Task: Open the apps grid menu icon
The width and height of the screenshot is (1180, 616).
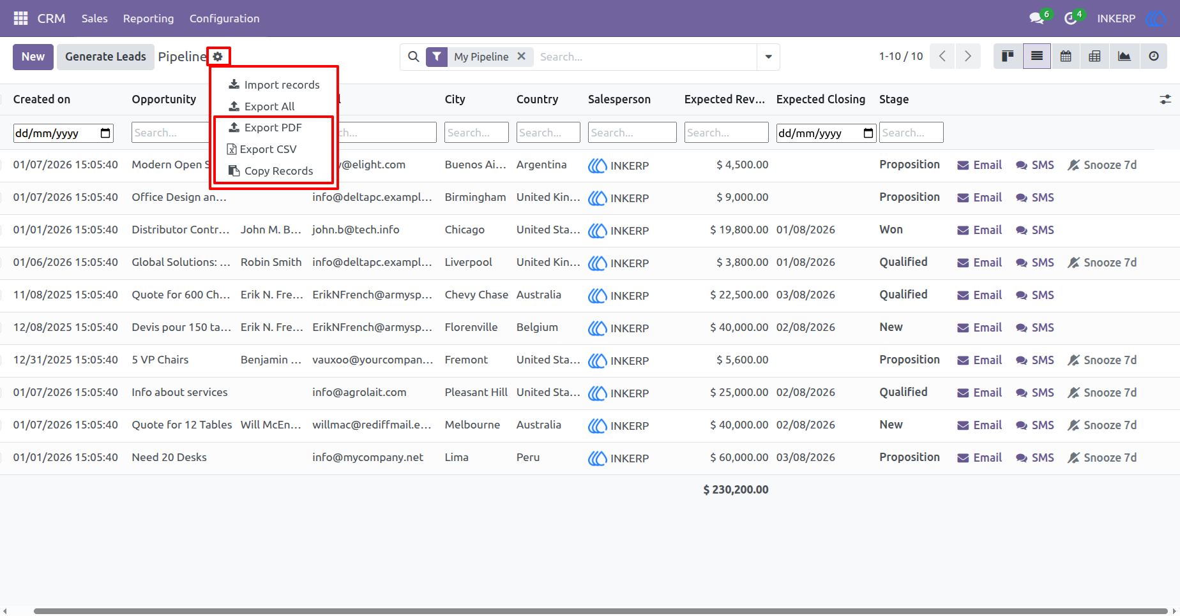Action: coord(20,18)
